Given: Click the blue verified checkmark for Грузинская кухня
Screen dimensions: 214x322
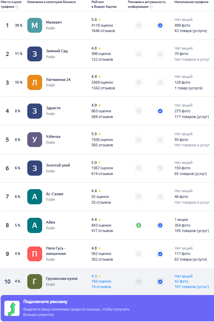Looking at the screenshot, I should pos(160,282).
